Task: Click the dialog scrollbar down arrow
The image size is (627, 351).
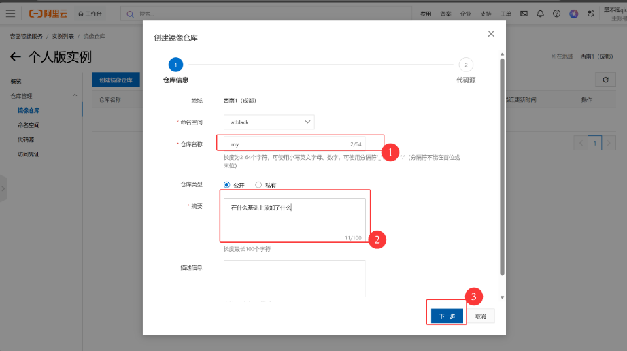Action: tap(503, 297)
